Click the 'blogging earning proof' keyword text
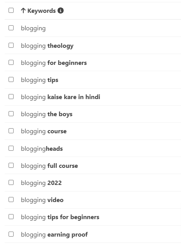Viewport: 181px width, 244px height. [x=54, y=235]
